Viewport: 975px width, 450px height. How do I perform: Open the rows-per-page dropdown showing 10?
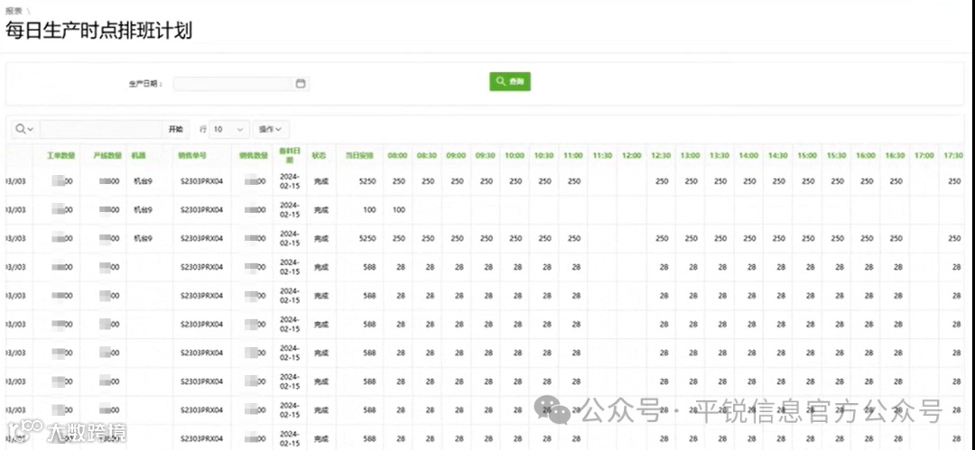tap(229, 129)
